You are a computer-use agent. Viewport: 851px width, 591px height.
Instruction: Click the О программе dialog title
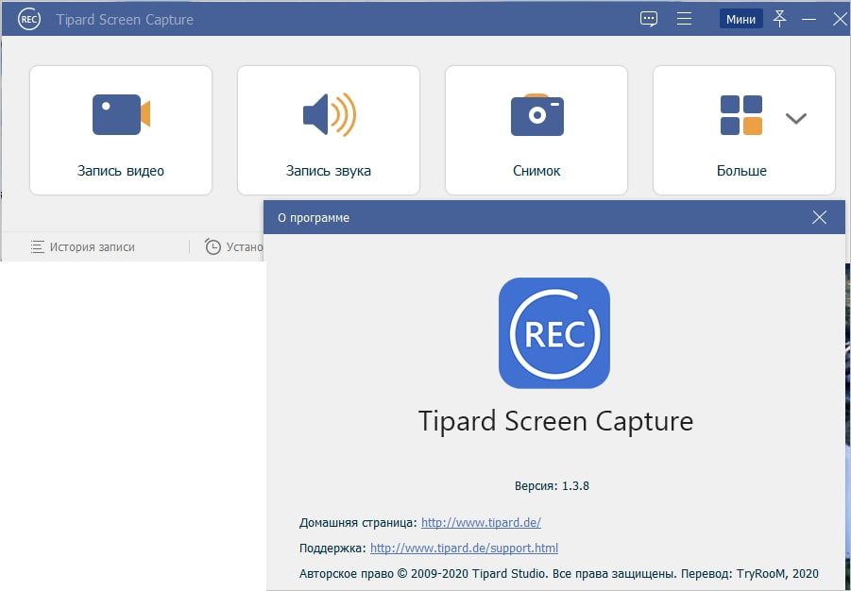[x=314, y=218]
